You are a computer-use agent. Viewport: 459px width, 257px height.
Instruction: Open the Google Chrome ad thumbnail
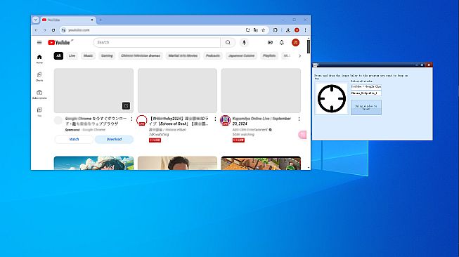[x=93, y=91]
